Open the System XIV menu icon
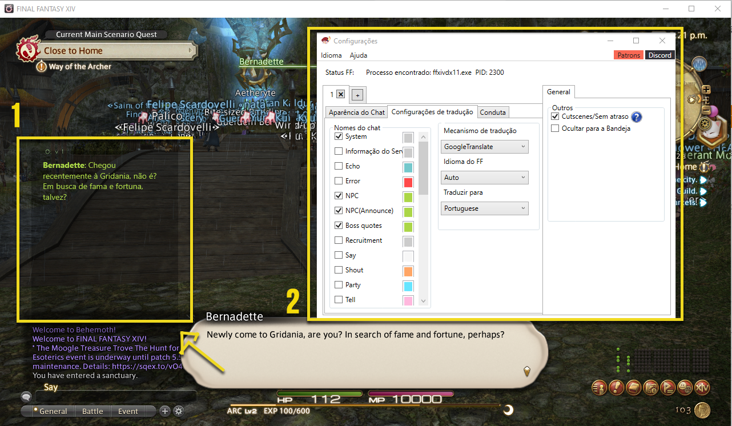Screen dimensions: 732x426 702,388
